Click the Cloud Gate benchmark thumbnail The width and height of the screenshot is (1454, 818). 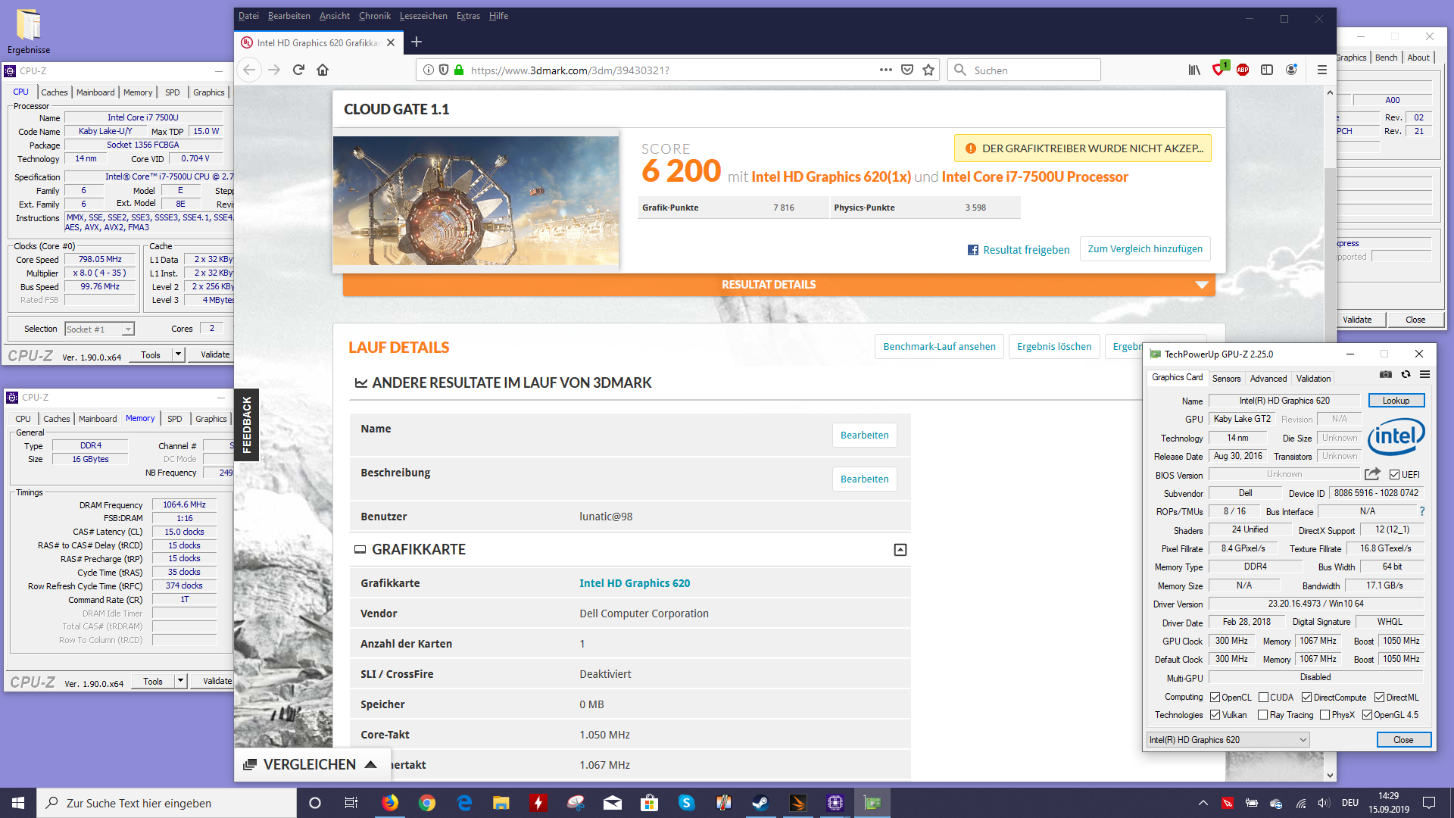(476, 201)
